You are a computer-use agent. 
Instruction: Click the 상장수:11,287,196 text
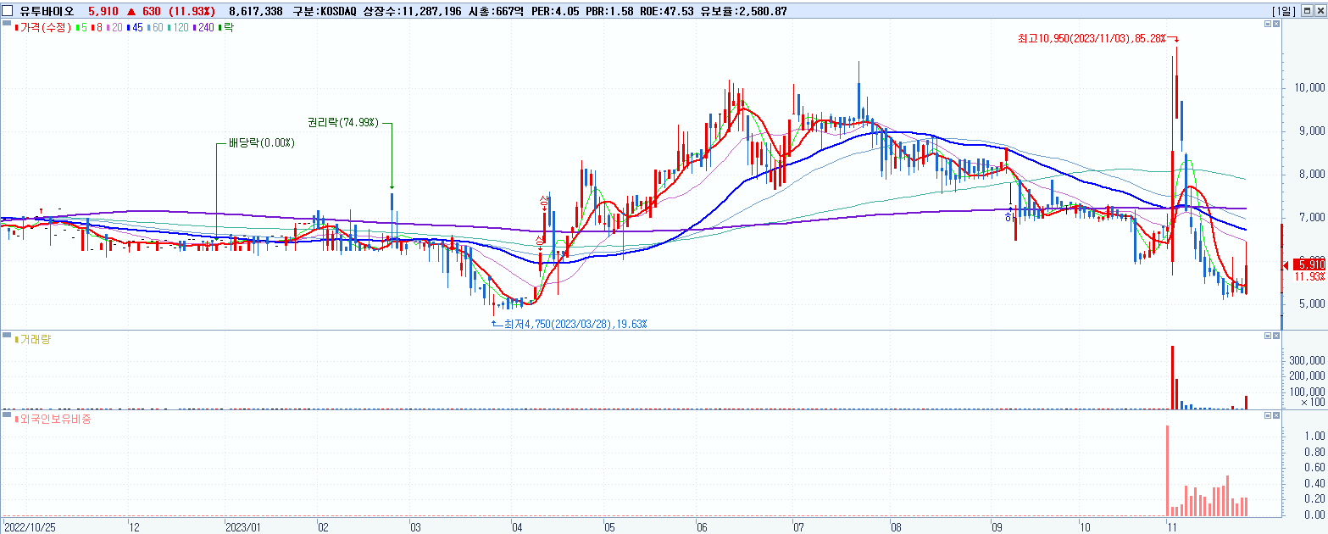pyautogui.click(x=412, y=11)
